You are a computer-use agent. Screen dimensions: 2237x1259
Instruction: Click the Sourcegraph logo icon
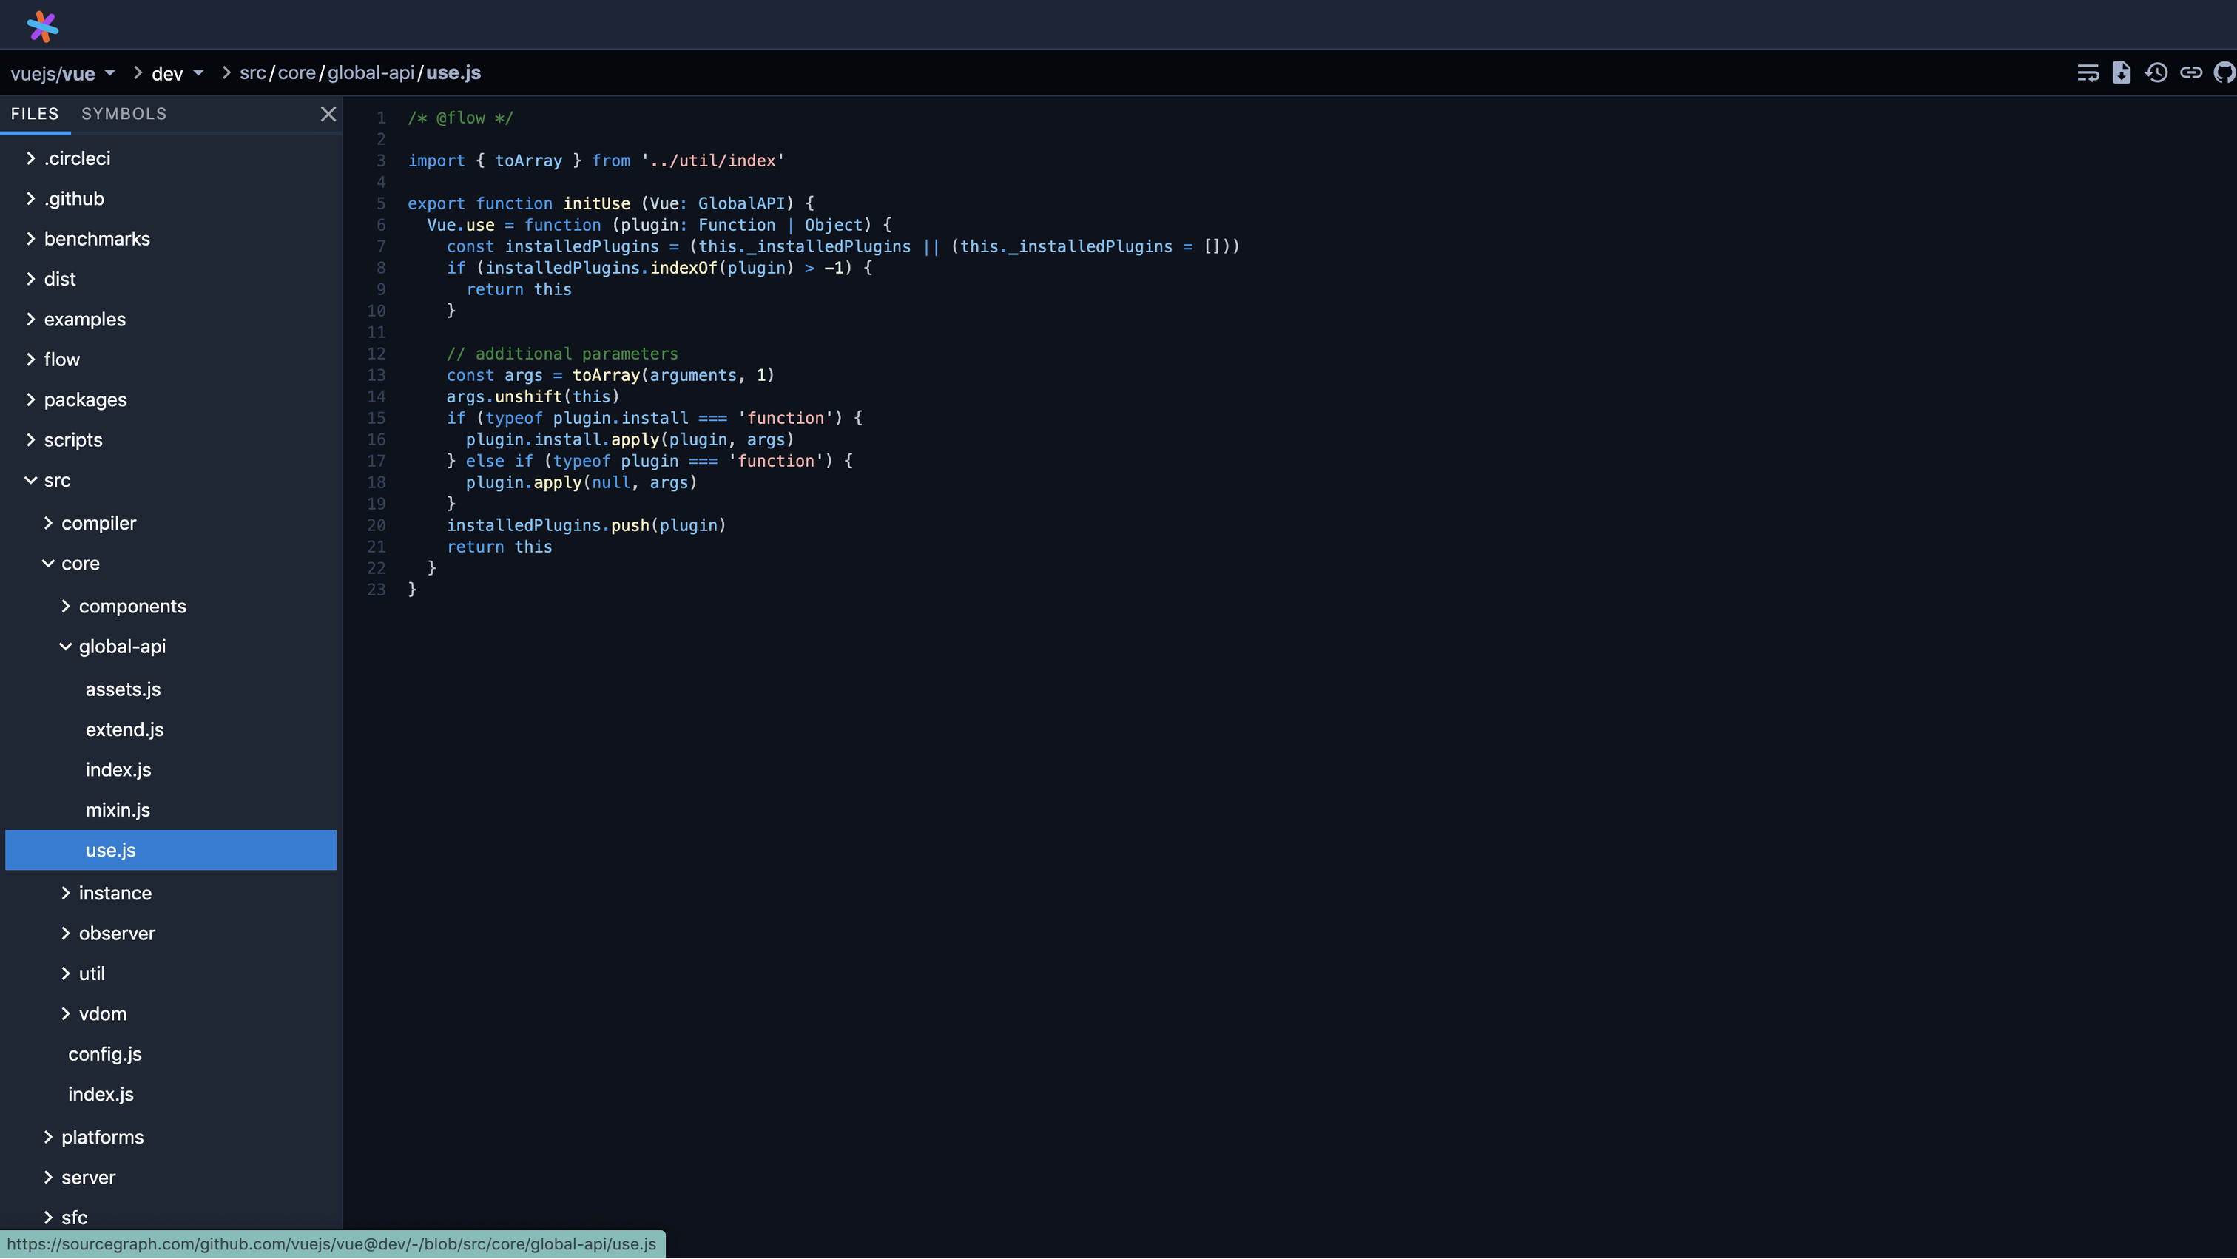[41, 26]
